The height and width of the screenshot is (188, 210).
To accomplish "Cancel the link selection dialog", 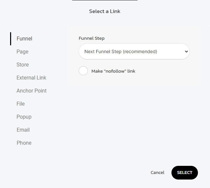I will click(157, 173).
